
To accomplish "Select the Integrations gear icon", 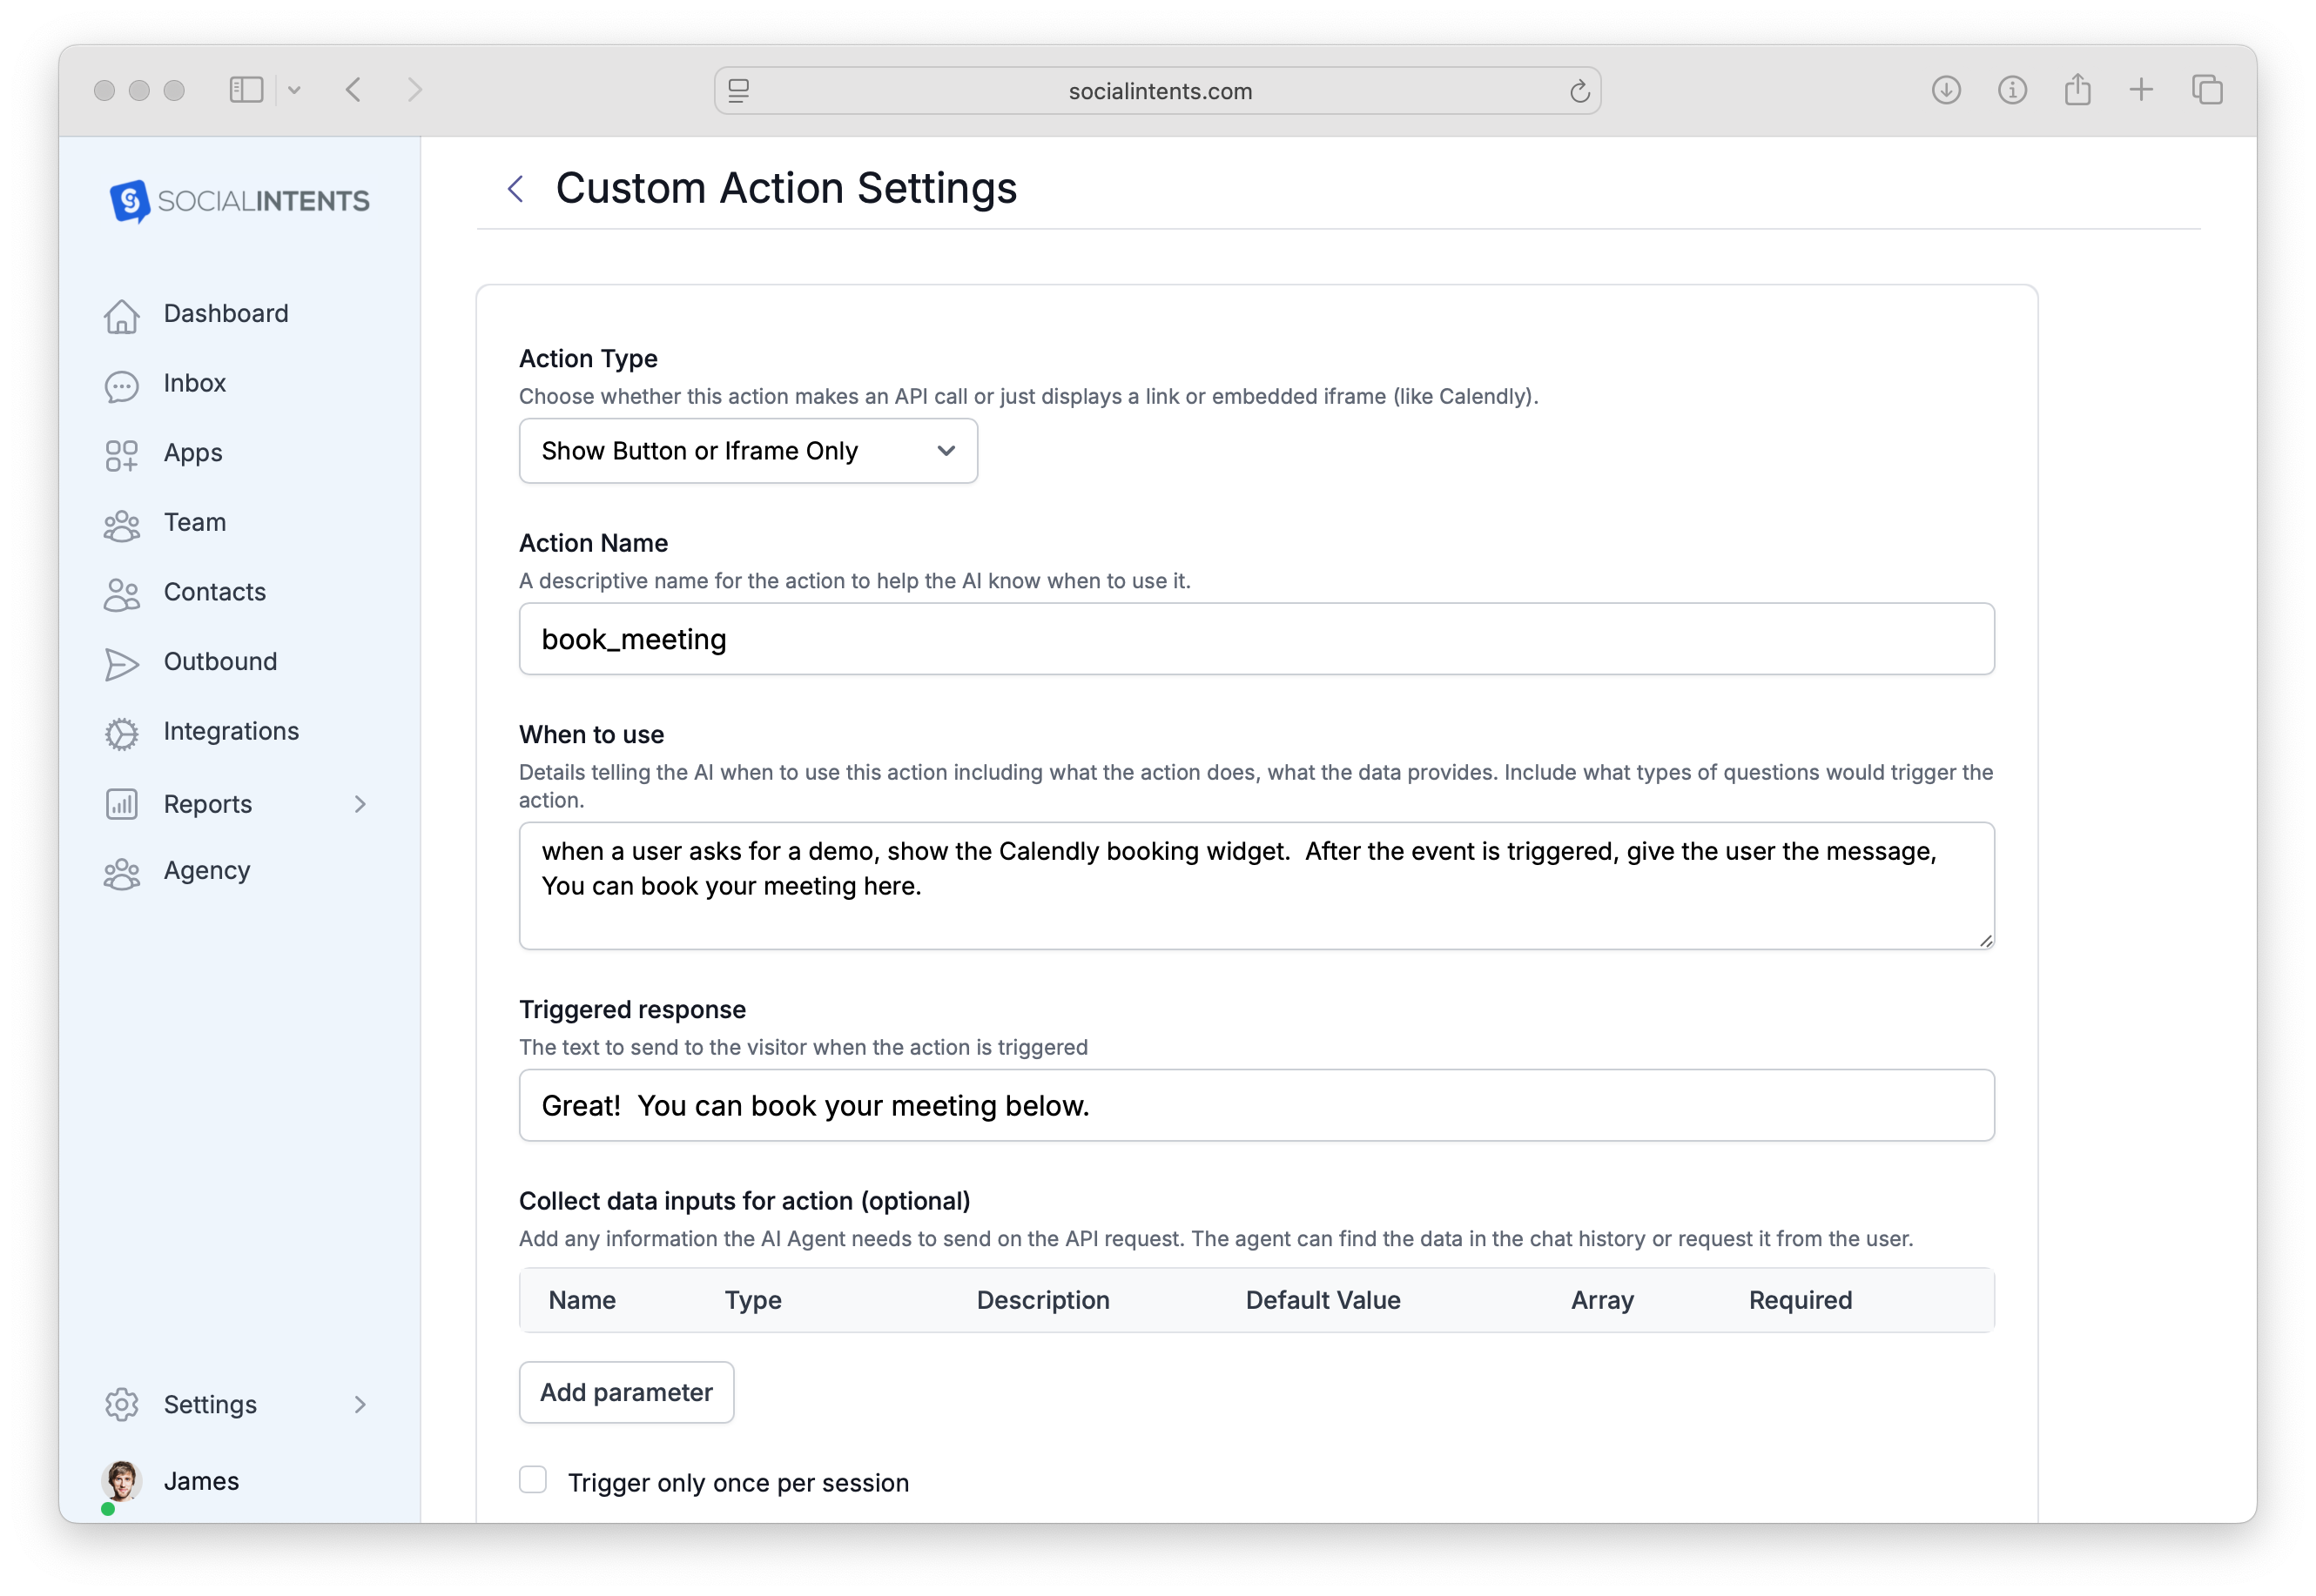I will [x=122, y=734].
